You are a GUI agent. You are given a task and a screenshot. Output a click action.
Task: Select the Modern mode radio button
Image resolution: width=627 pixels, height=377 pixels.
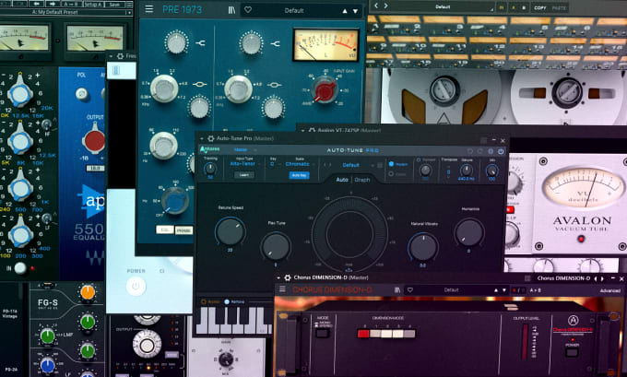click(392, 164)
